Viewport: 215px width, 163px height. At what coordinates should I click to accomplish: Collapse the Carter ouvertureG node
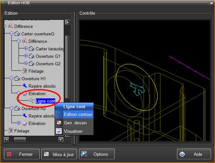[12, 34]
